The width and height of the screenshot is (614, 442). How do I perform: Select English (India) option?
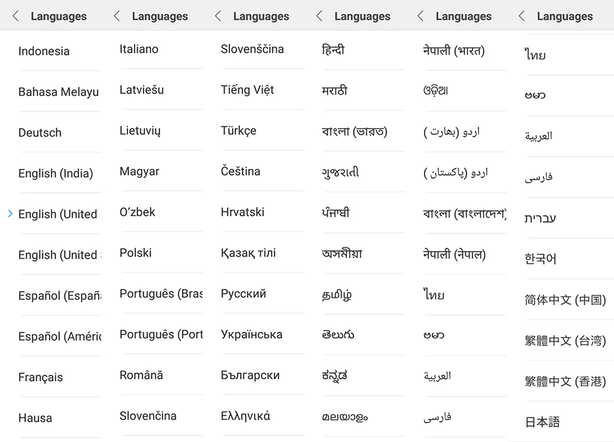click(x=56, y=173)
